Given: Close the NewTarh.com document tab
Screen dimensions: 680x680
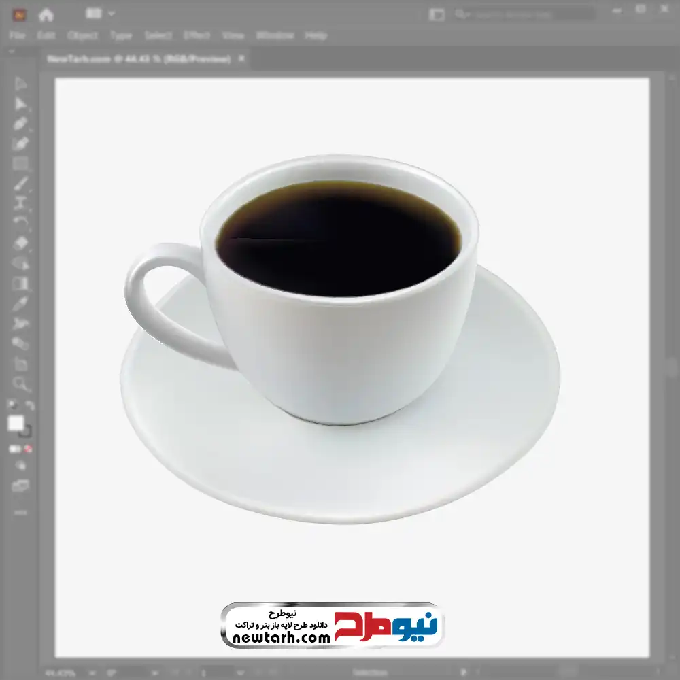Looking at the screenshot, I should point(241,59).
